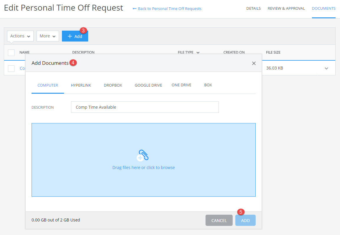Click the blue Add button with the plus sign
This screenshot has width=340, height=235.
click(75, 36)
